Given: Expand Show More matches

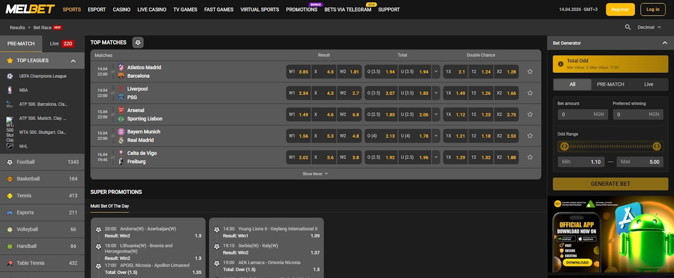Looking at the screenshot, I should [x=315, y=173].
